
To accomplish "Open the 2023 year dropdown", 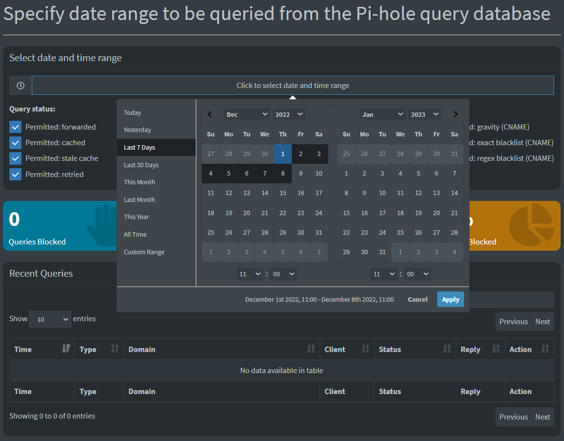I will click(x=424, y=114).
